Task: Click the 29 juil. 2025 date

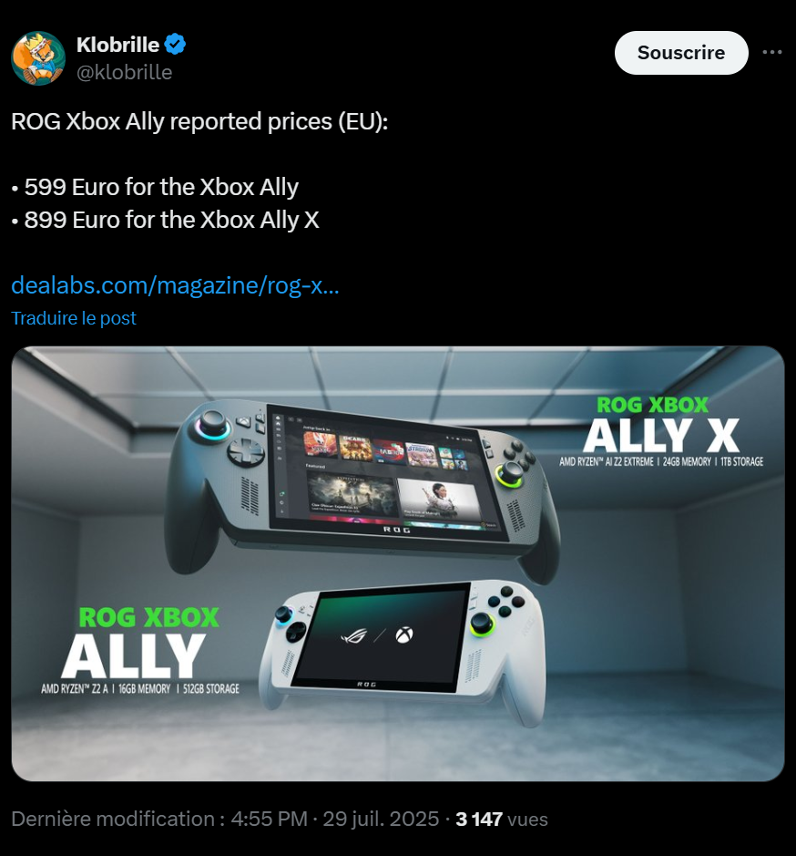Action: pos(381,819)
